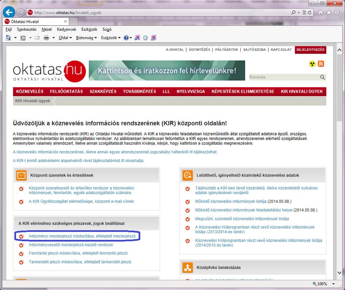Open the ÜGYINTÉZÉS top link
Screen dimensions: 345x290
[199, 50]
